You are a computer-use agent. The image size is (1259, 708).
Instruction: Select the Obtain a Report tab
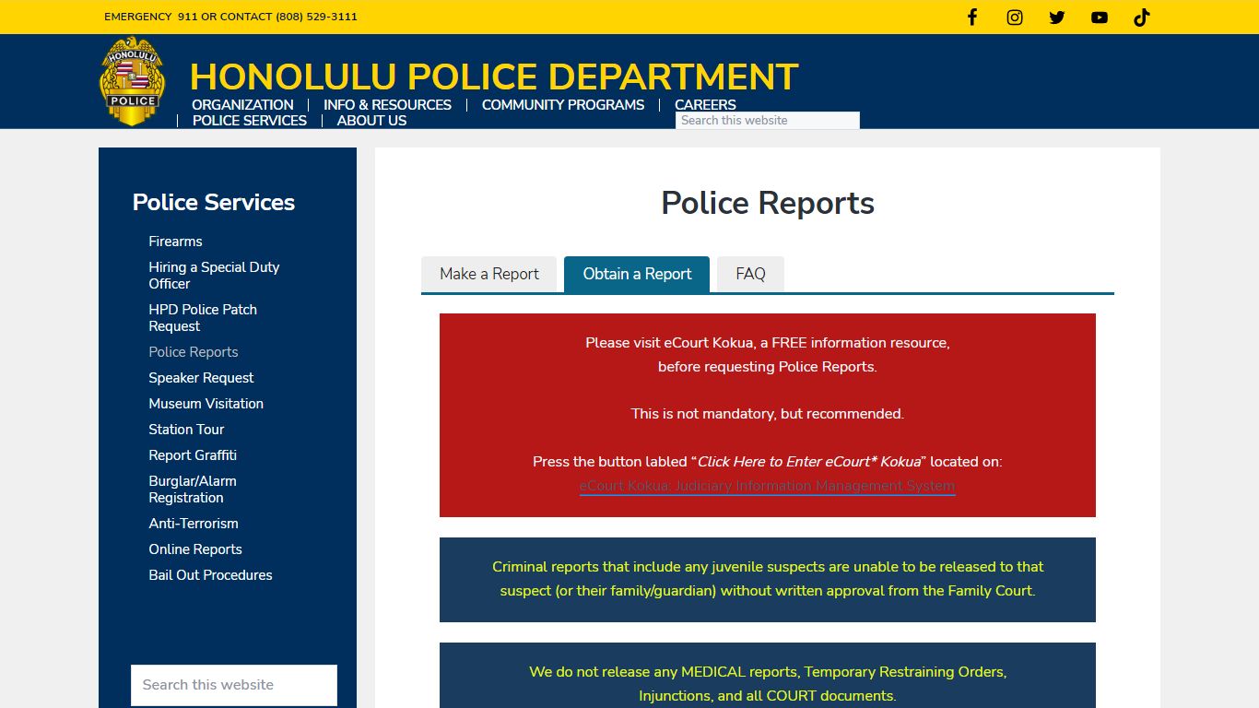coord(637,274)
